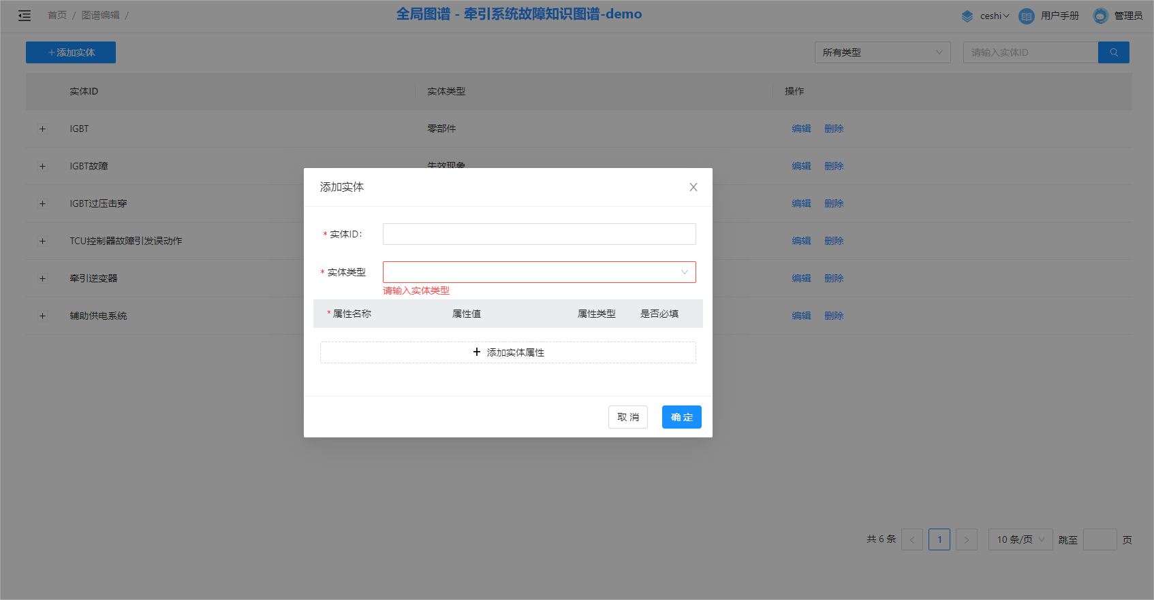1154x600 pixels.
Task: Expand the 牵引逆变器 row
Action: click(x=42, y=278)
